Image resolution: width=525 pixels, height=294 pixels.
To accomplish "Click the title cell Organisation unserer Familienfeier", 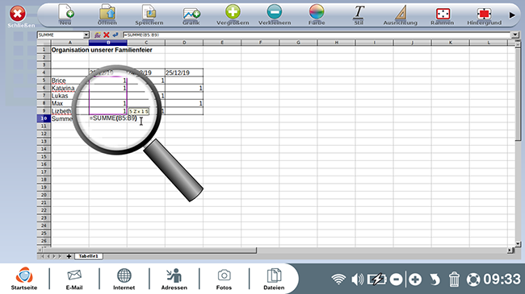I will pos(102,50).
